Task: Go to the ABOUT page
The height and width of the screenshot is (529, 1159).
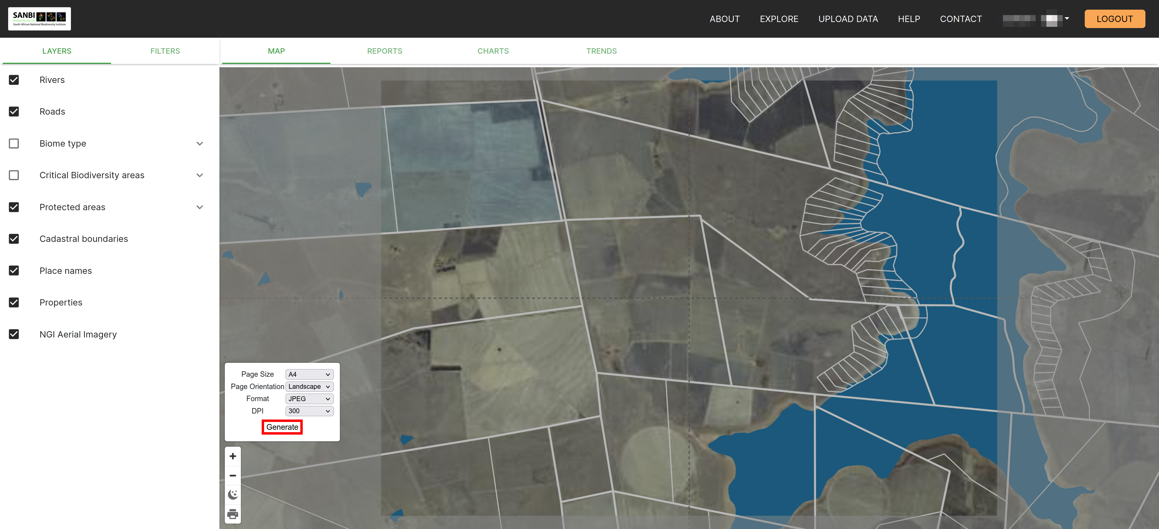Action: (x=724, y=19)
